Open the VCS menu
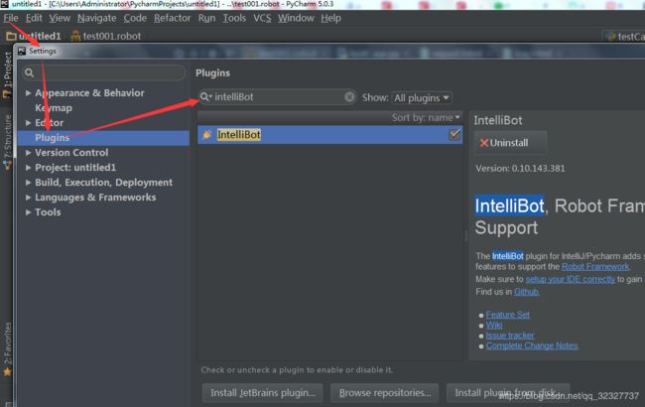Viewport: 645px width, 407px height. (x=262, y=18)
